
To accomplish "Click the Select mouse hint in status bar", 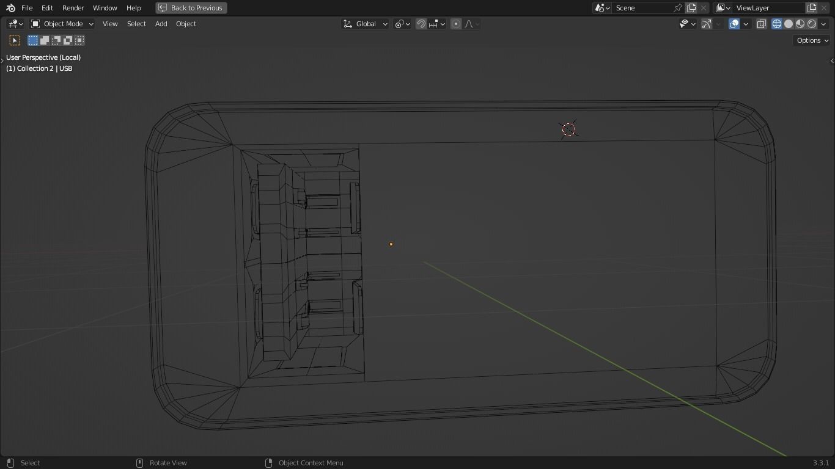I will [30, 463].
